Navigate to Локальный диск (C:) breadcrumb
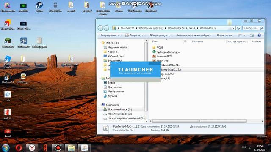Image resolution: width=271 pixels, height=152 pixels. (x=151, y=28)
